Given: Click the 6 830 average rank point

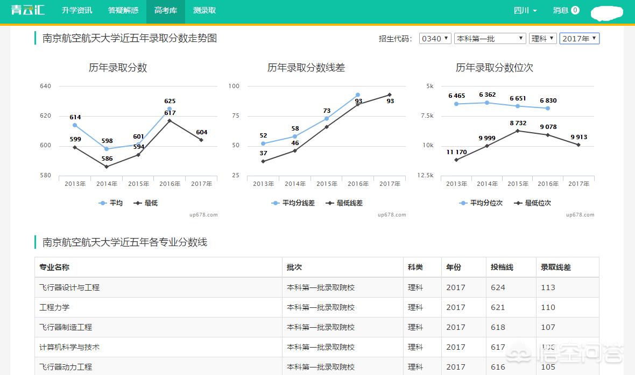Looking at the screenshot, I should click(x=548, y=109).
